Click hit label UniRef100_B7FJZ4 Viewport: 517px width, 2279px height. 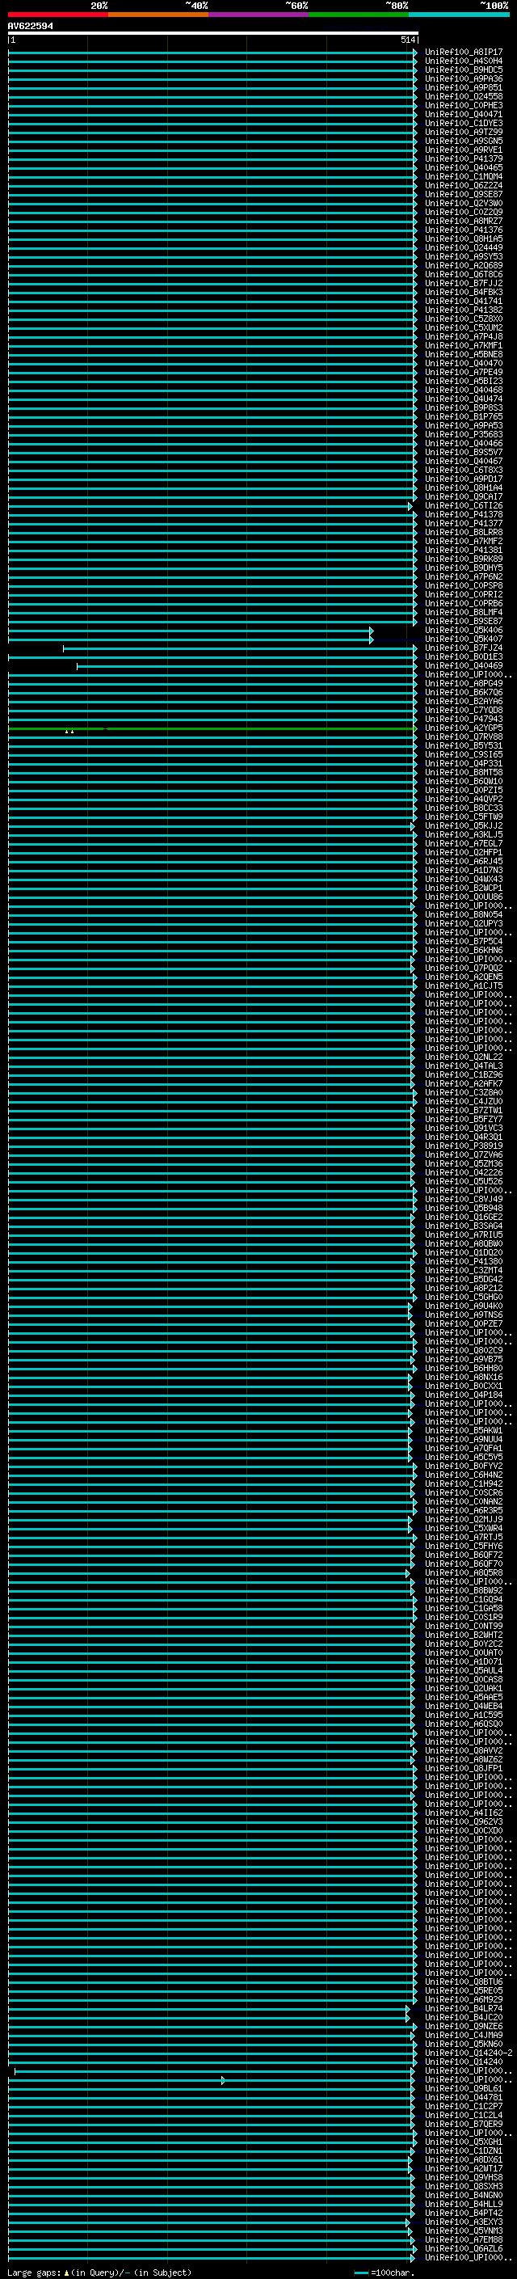tap(463, 648)
